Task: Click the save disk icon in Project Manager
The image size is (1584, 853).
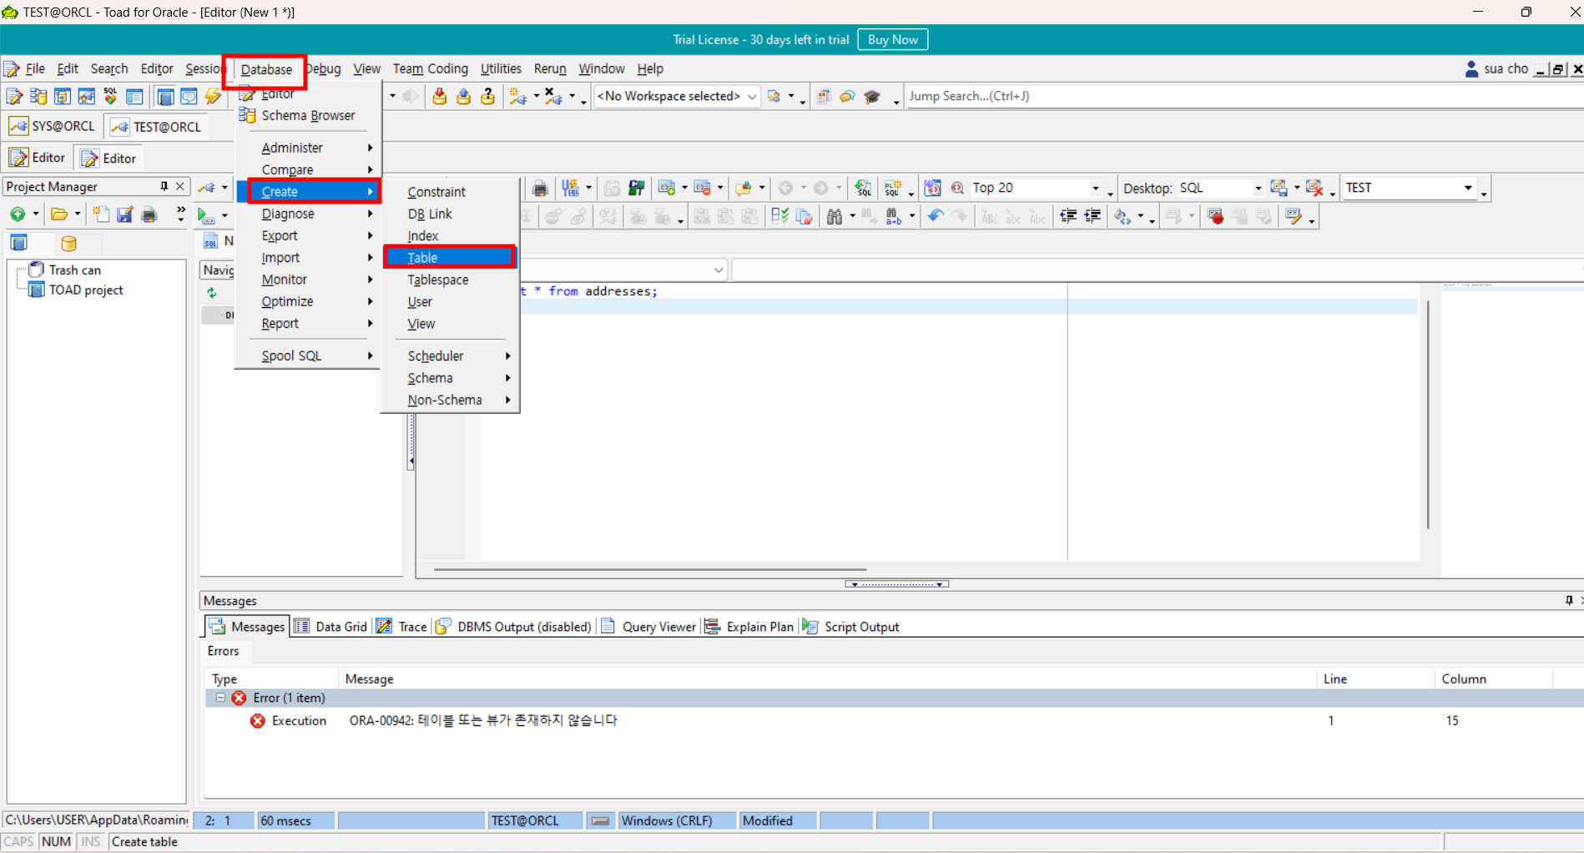Action: [124, 215]
